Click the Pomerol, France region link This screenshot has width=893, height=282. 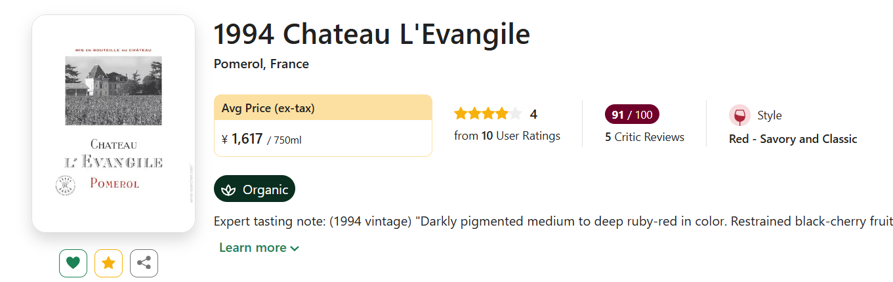pyautogui.click(x=261, y=64)
